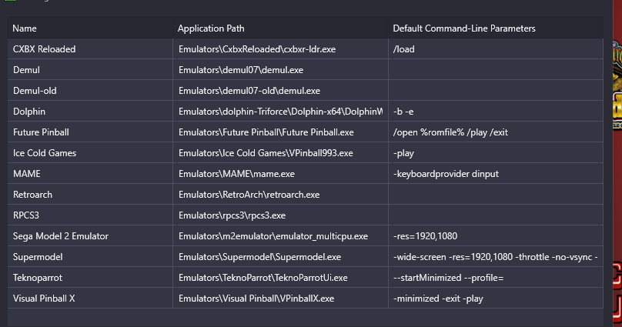The image size is (622, 327).
Task: Click the emulator_multicpu.exe application path
Action: (x=273, y=236)
